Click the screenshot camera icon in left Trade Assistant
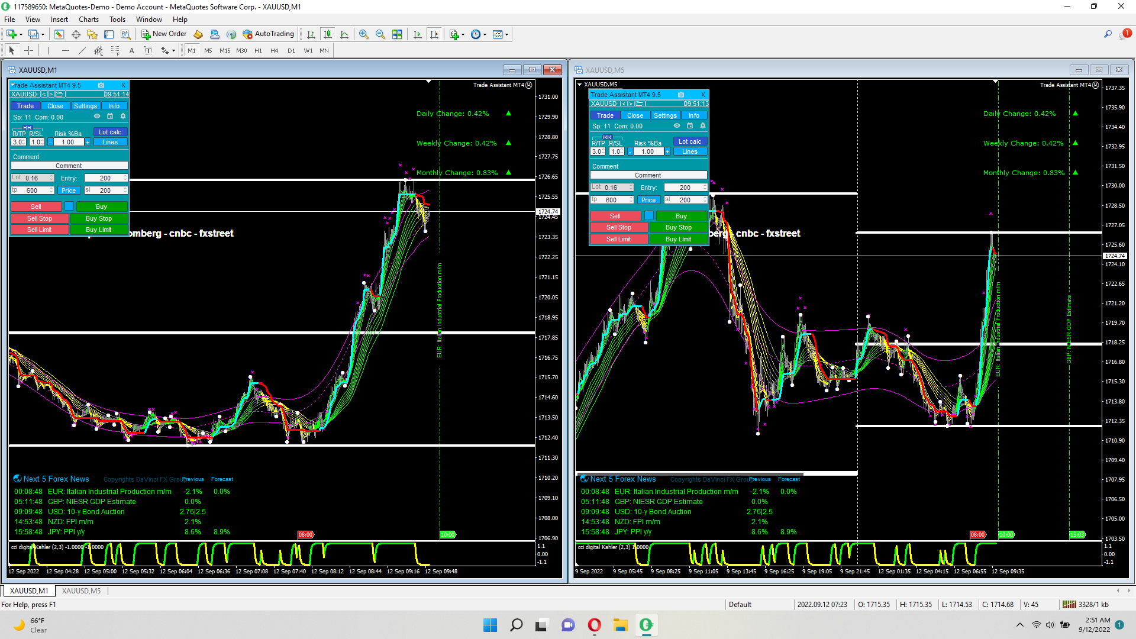1136x639 pixels. pyautogui.click(x=101, y=85)
